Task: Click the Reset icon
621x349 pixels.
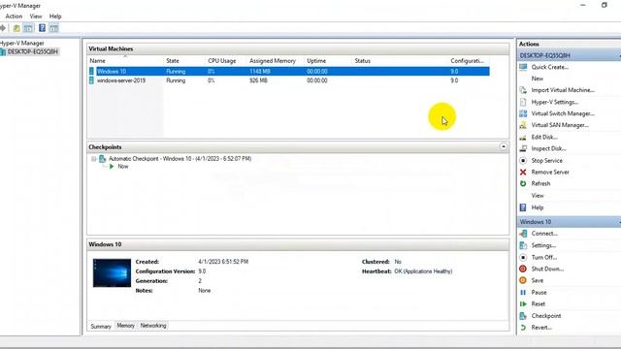Action: tap(523, 303)
